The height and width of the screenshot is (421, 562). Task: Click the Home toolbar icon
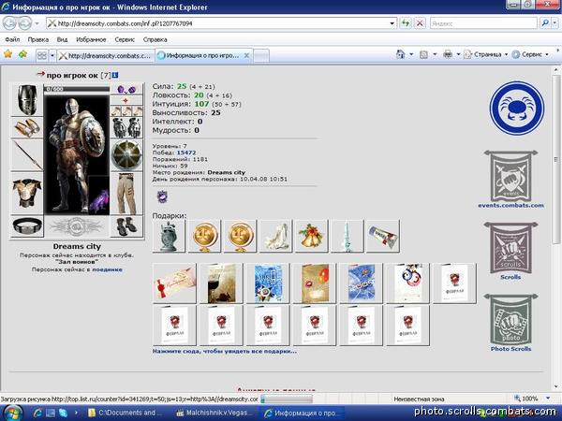tap(400, 54)
